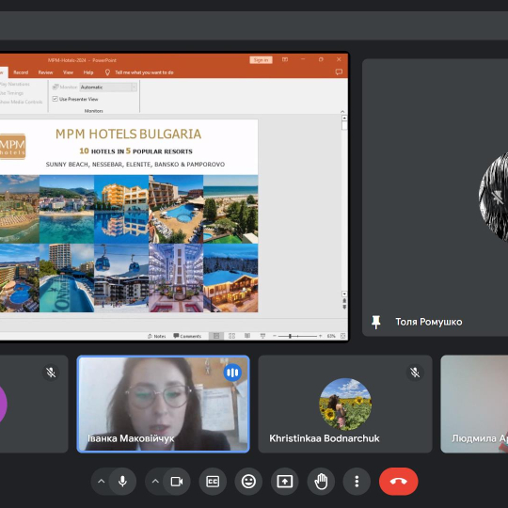Click Comments in the PowerPoint status bar
Viewport: 508px width, 508px height.
pos(187,336)
